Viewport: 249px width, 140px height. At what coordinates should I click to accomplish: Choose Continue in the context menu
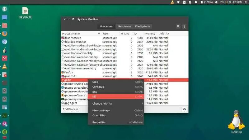coord(116,87)
